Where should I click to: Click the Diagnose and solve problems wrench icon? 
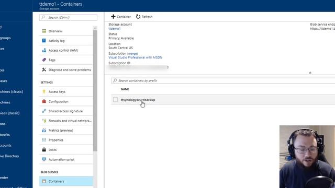pos(44,69)
